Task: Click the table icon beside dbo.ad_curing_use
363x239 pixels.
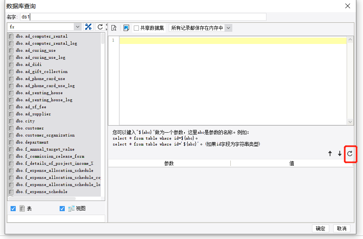Action: point(11,50)
